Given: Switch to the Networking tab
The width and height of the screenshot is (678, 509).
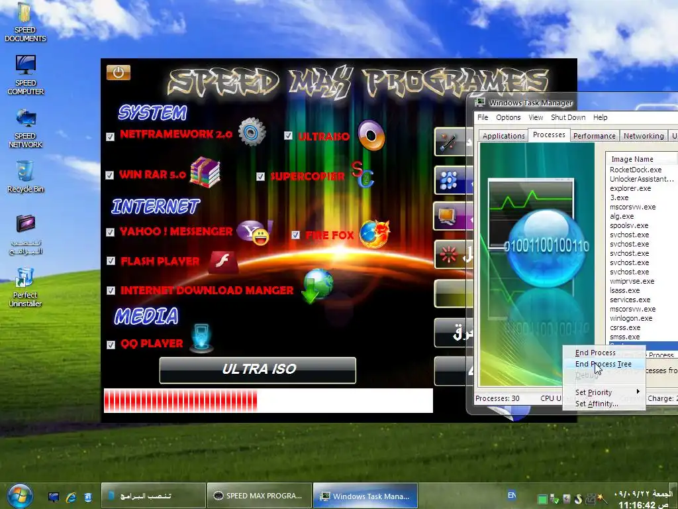Looking at the screenshot, I should tap(644, 136).
